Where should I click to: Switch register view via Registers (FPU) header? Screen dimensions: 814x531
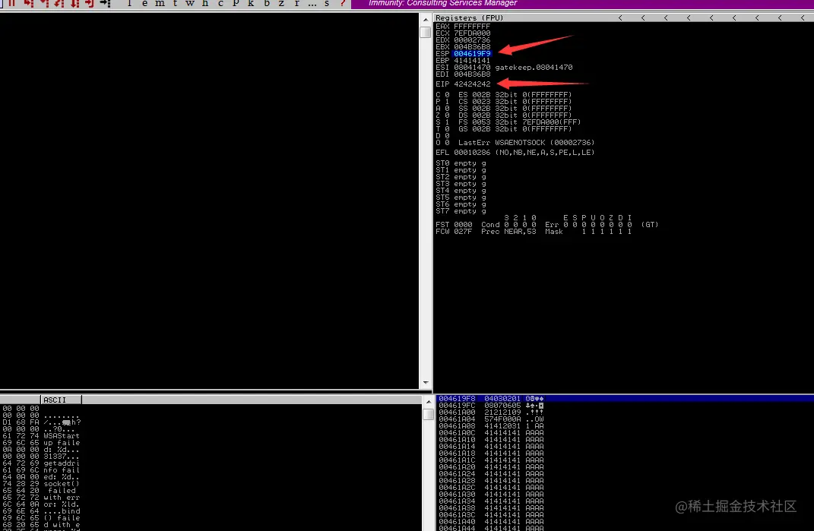469,17
